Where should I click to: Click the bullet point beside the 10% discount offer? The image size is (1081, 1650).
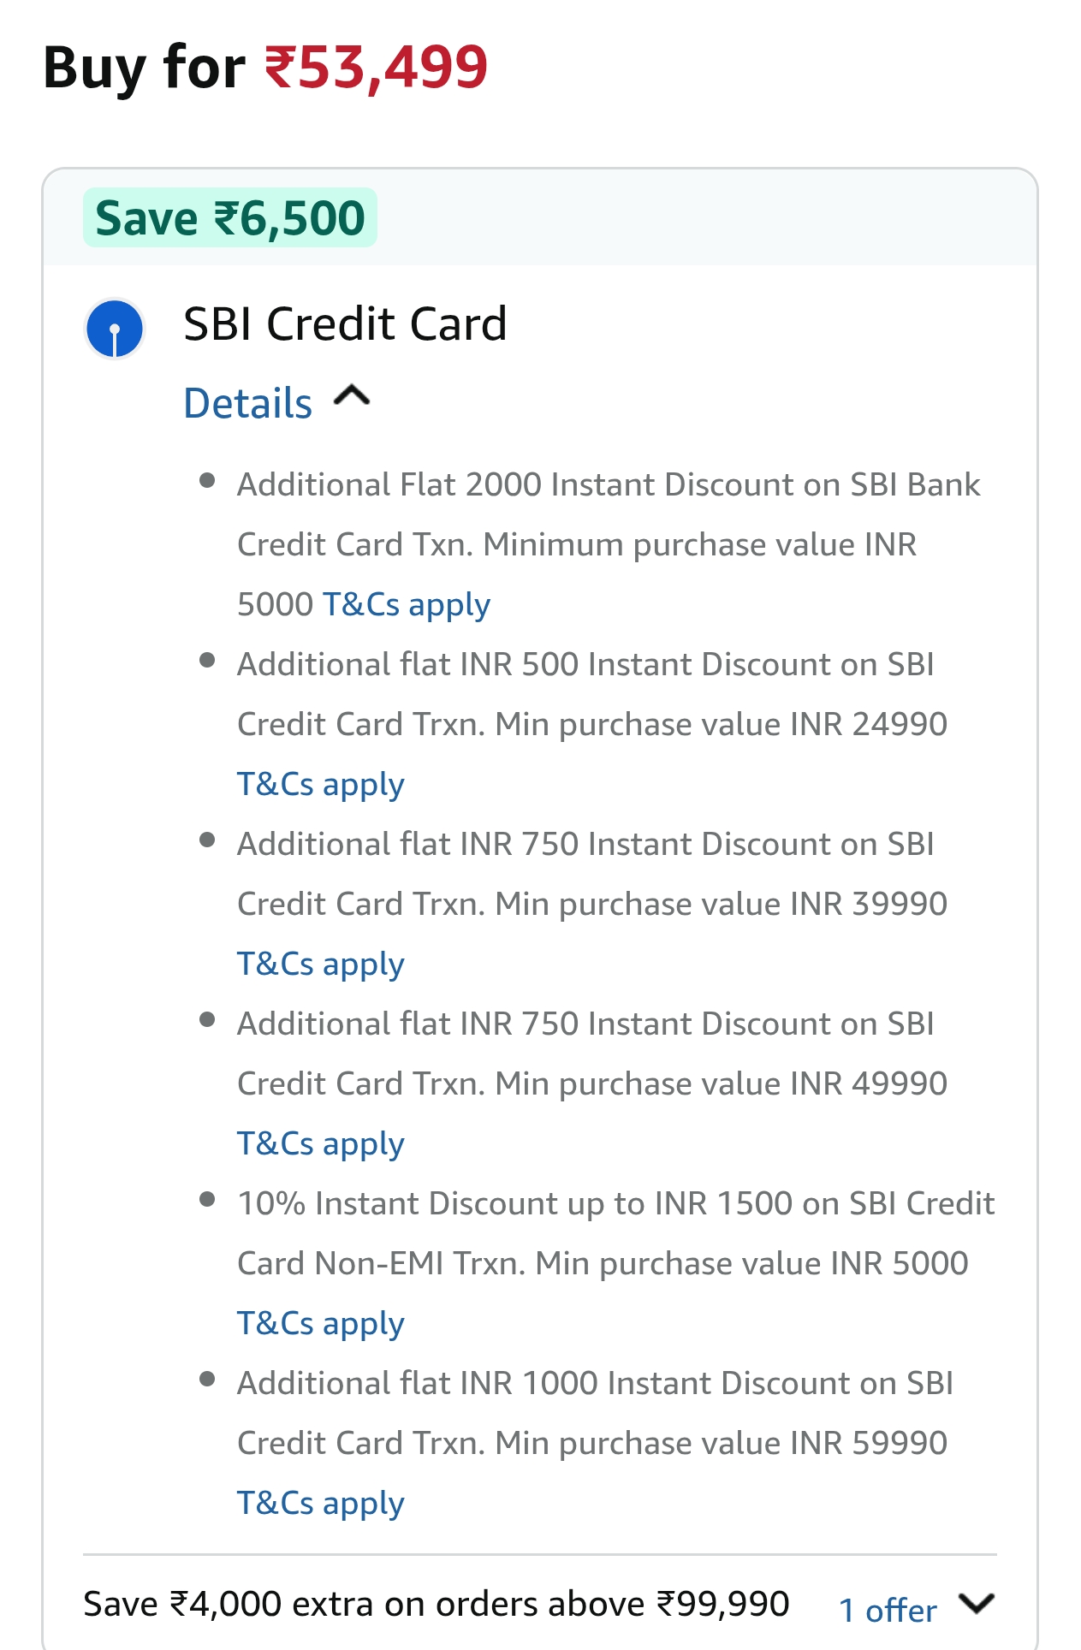click(x=206, y=1199)
